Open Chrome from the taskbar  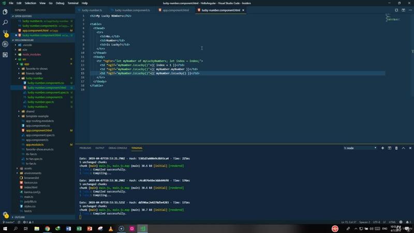click(47, 228)
